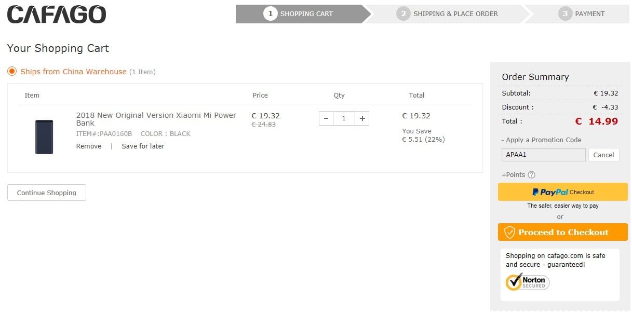Click the shield icon on Proceed to Checkout

tap(510, 232)
